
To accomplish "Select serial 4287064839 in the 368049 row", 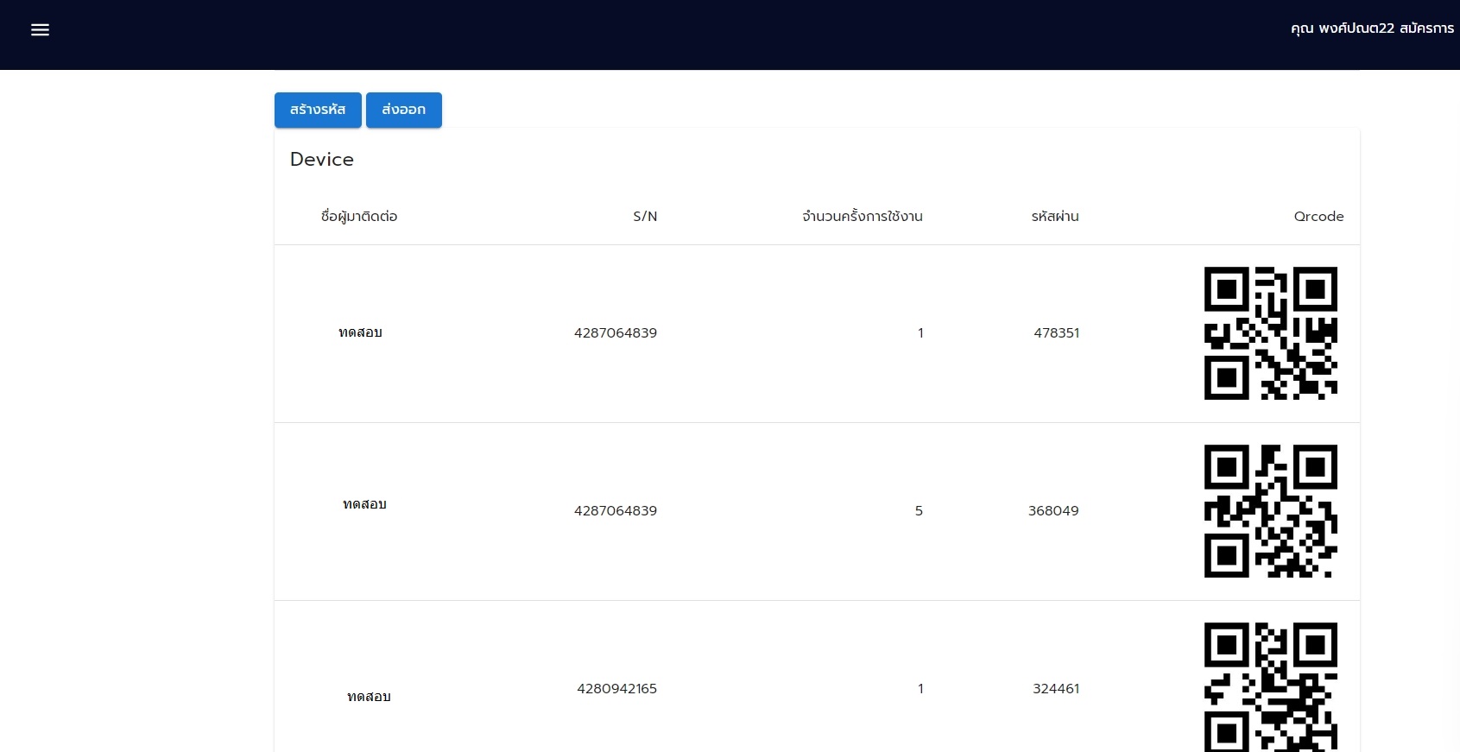I will click(x=616, y=511).
